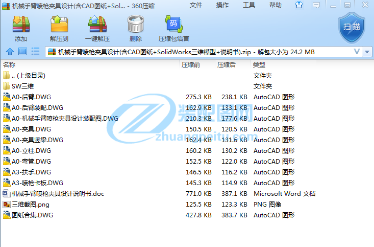The height and width of the screenshot is (247, 374).
Task: Click the 427.8 KB size cell
Action: [x=198, y=215]
